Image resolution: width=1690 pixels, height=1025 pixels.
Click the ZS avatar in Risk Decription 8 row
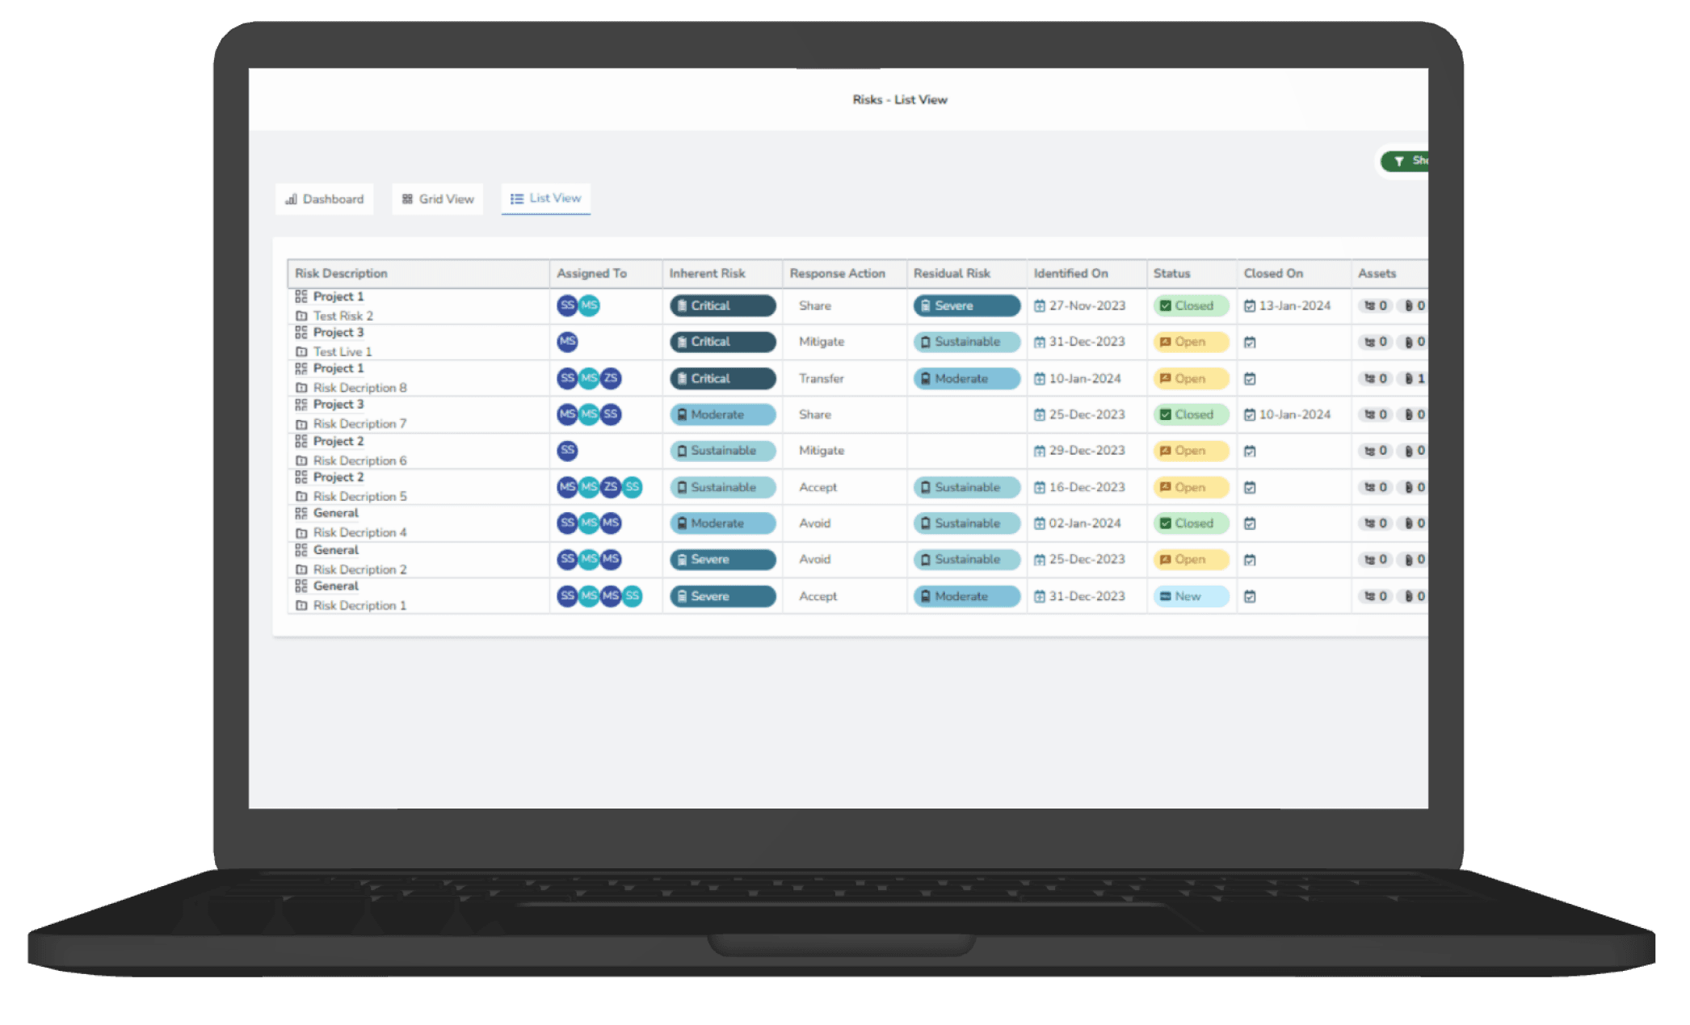coord(611,378)
